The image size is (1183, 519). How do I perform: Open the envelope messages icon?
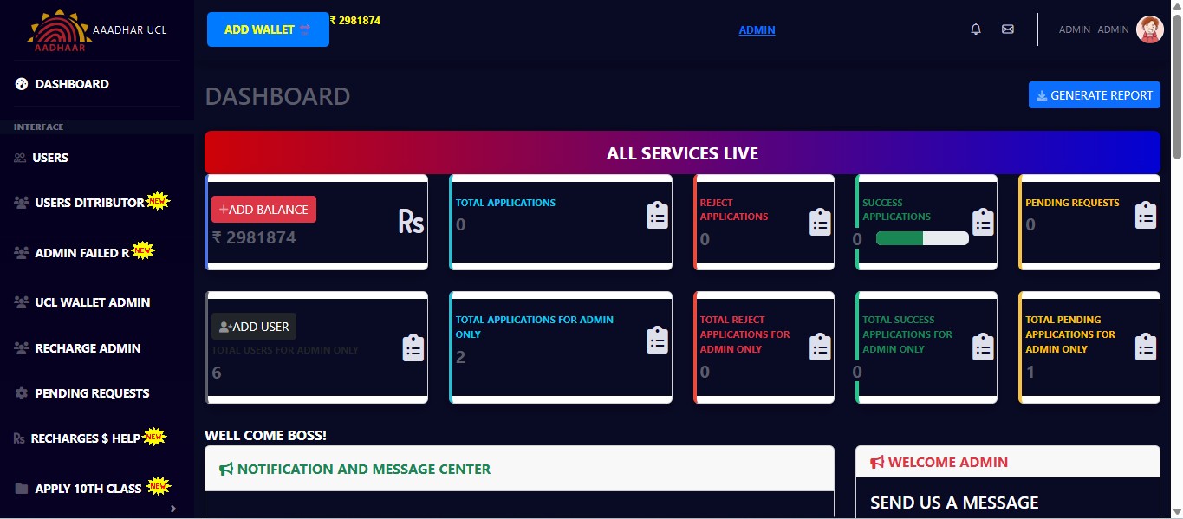tap(1007, 29)
